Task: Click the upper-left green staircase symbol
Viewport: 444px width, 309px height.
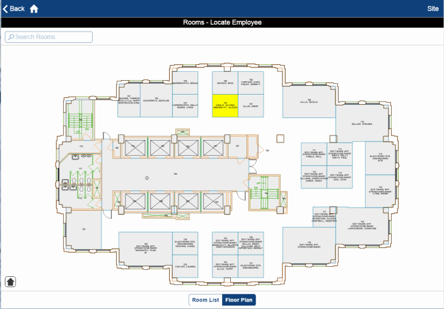Action: coord(80,120)
